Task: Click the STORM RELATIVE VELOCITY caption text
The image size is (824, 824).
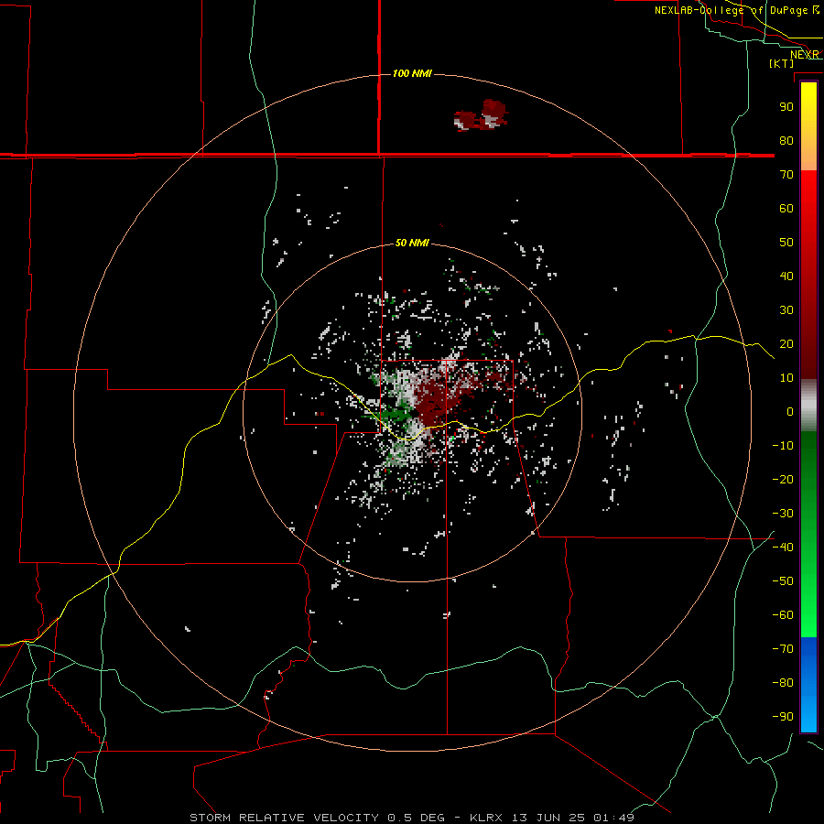Action: coord(284,818)
